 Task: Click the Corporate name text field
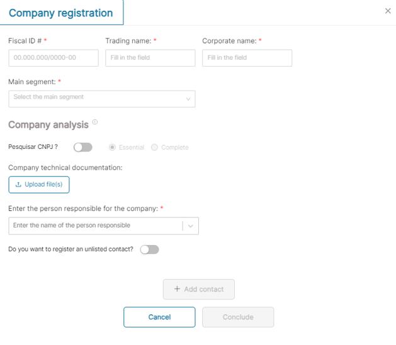(247, 58)
